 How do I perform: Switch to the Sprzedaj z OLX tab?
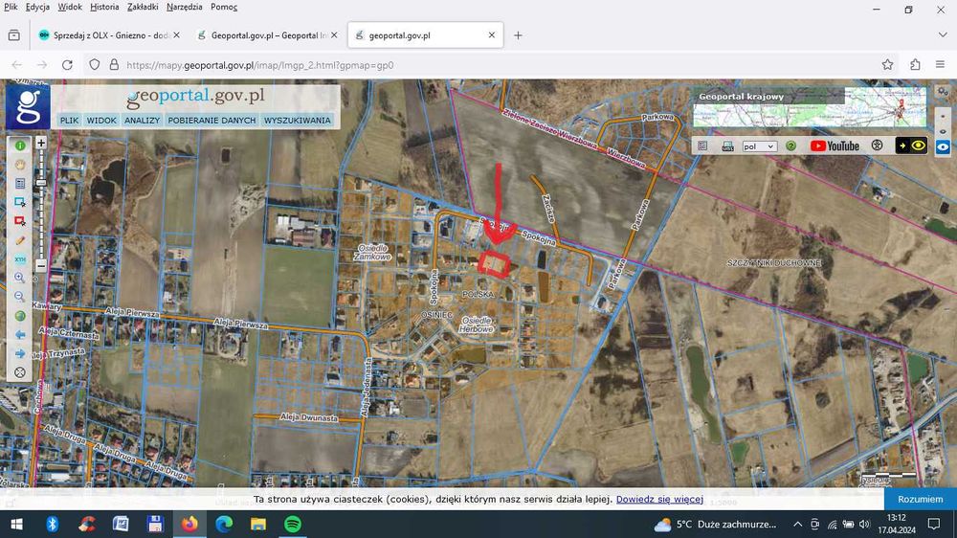(109, 35)
